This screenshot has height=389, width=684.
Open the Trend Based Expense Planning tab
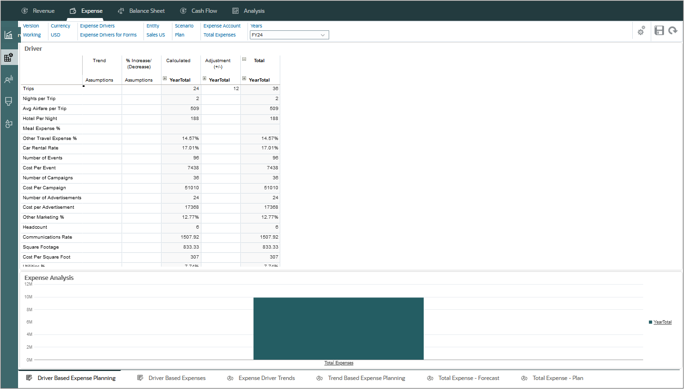click(x=367, y=378)
